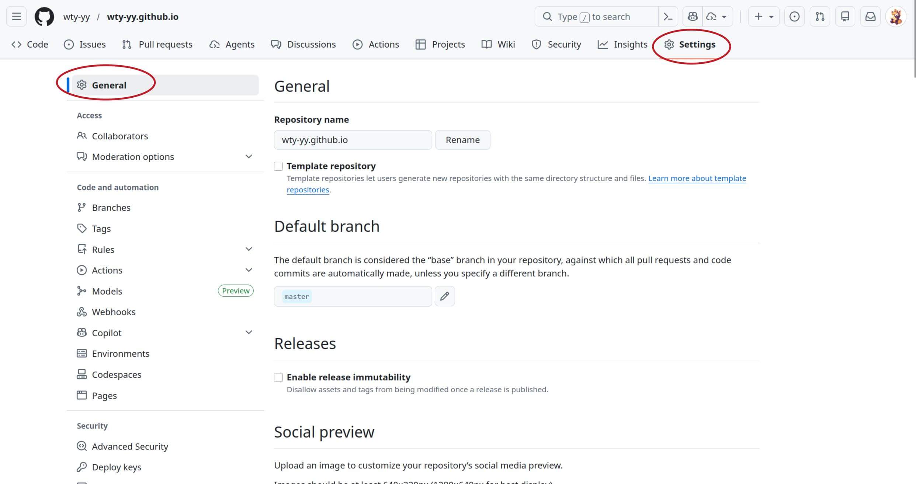The height and width of the screenshot is (484, 916).
Task: Open Webhooks settings
Action: pyautogui.click(x=165, y=312)
